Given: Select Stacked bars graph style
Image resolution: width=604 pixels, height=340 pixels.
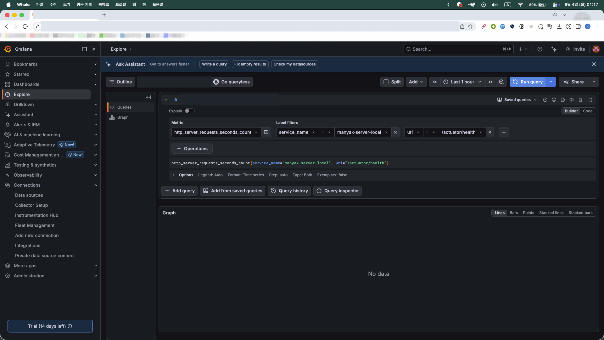Looking at the screenshot, I should [580, 213].
